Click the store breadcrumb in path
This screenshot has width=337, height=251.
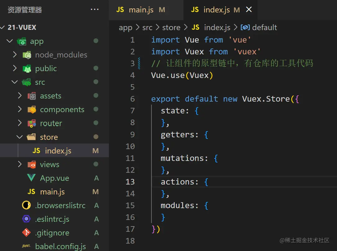pos(171,28)
